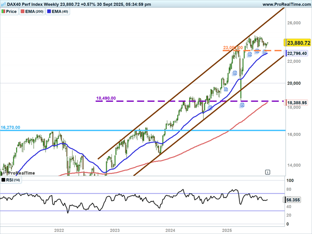The width and height of the screenshot is (312, 234).
Task: Click the 2024 label on time axis
Action: [170, 228]
